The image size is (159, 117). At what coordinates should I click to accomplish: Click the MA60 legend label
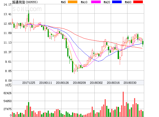click(x=128, y=2)
